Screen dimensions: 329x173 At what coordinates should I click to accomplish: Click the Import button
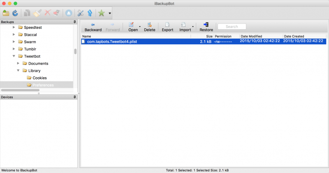(x=185, y=27)
